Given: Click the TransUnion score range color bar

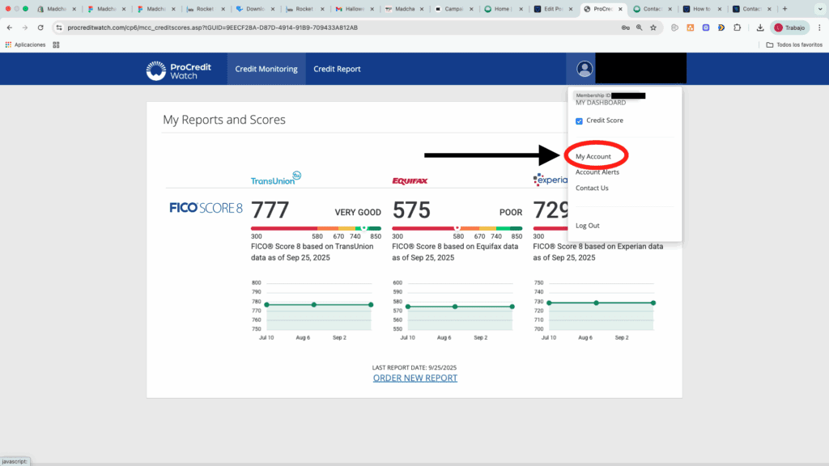Looking at the screenshot, I should (316, 228).
